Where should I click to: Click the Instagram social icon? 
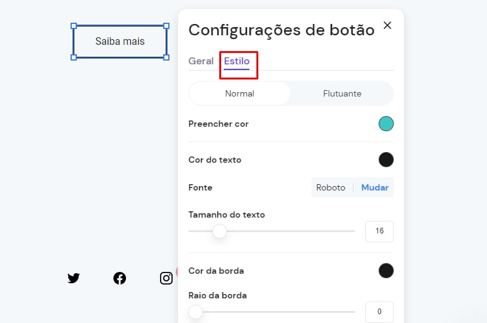coord(166,278)
